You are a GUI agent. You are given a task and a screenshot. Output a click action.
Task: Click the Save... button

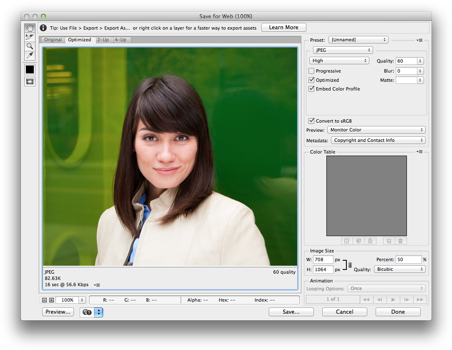pyautogui.click(x=291, y=312)
